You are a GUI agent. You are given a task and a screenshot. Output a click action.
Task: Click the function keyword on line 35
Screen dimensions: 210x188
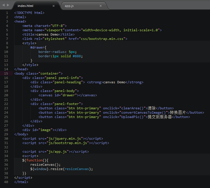34,160
